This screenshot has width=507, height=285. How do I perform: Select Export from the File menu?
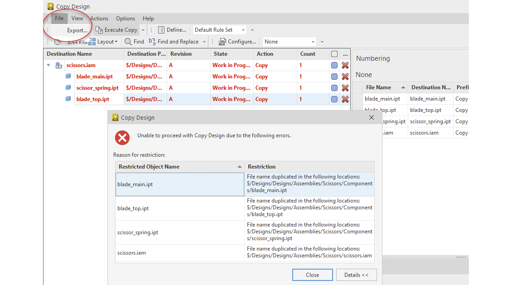(77, 30)
